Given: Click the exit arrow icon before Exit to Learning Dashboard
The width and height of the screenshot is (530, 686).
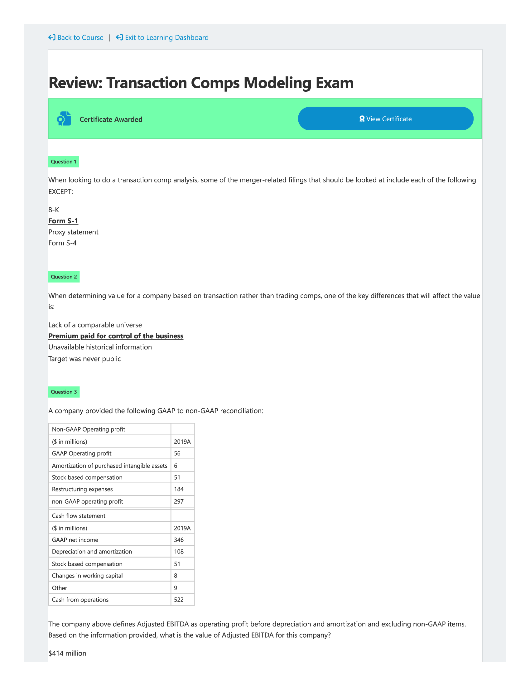Looking at the screenshot, I should 120,37.
